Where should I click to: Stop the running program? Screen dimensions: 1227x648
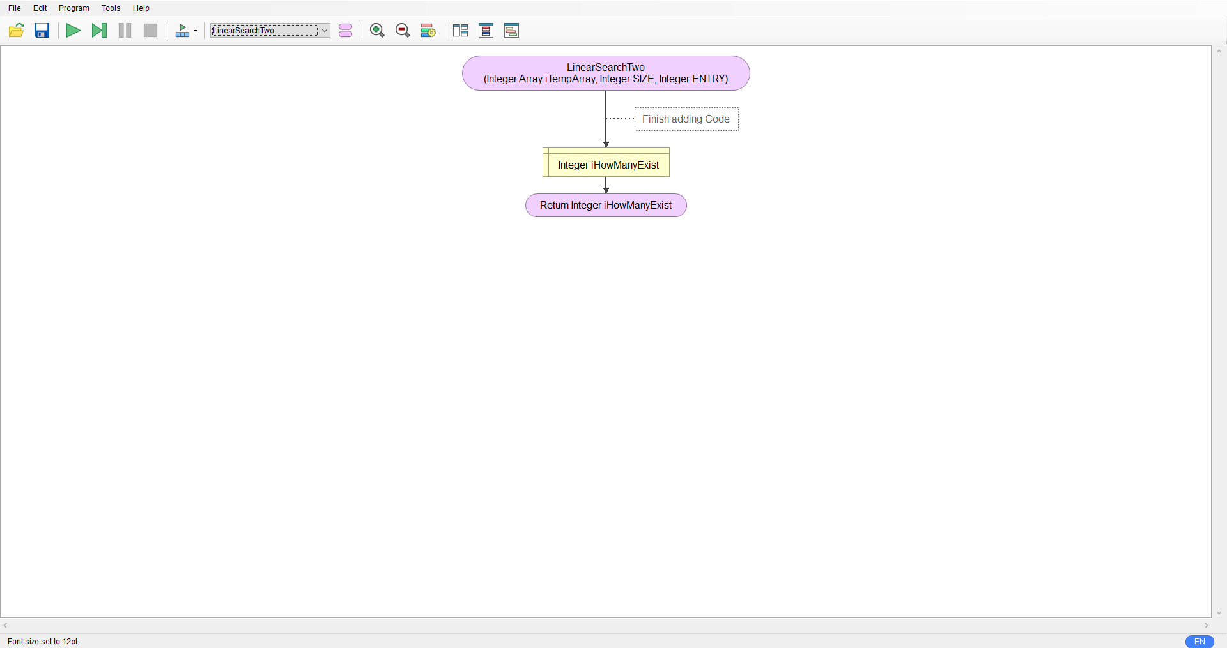tap(150, 30)
